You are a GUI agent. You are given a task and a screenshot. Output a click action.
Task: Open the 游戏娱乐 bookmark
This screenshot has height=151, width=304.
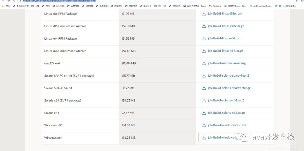click(x=175, y=6)
